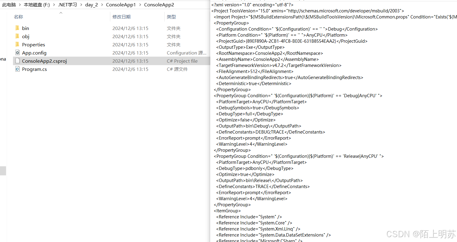Click the OutputPath bin\Release\ line

tap(259, 181)
